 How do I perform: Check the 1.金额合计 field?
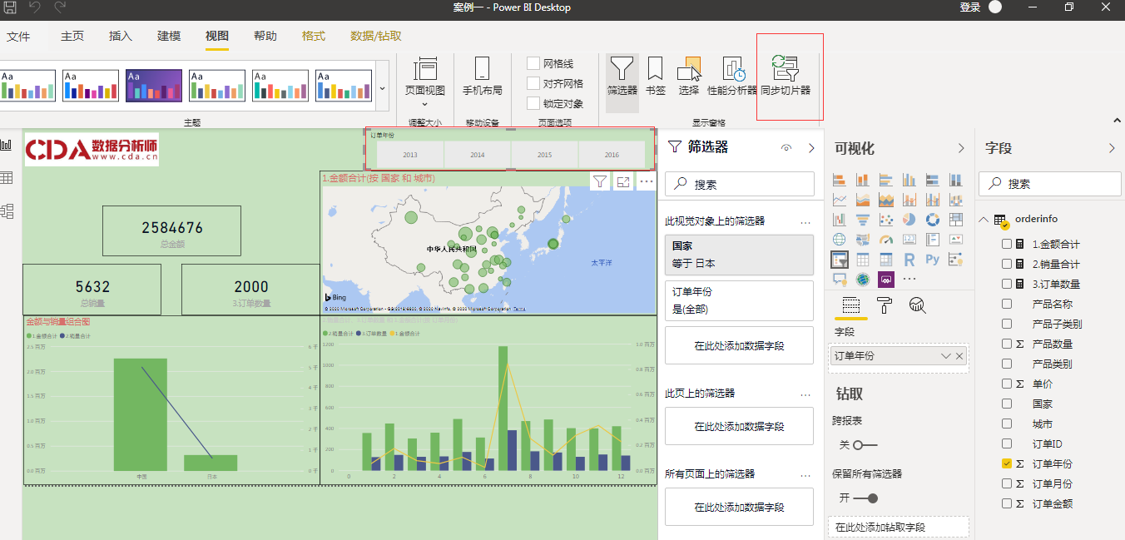(x=1007, y=244)
